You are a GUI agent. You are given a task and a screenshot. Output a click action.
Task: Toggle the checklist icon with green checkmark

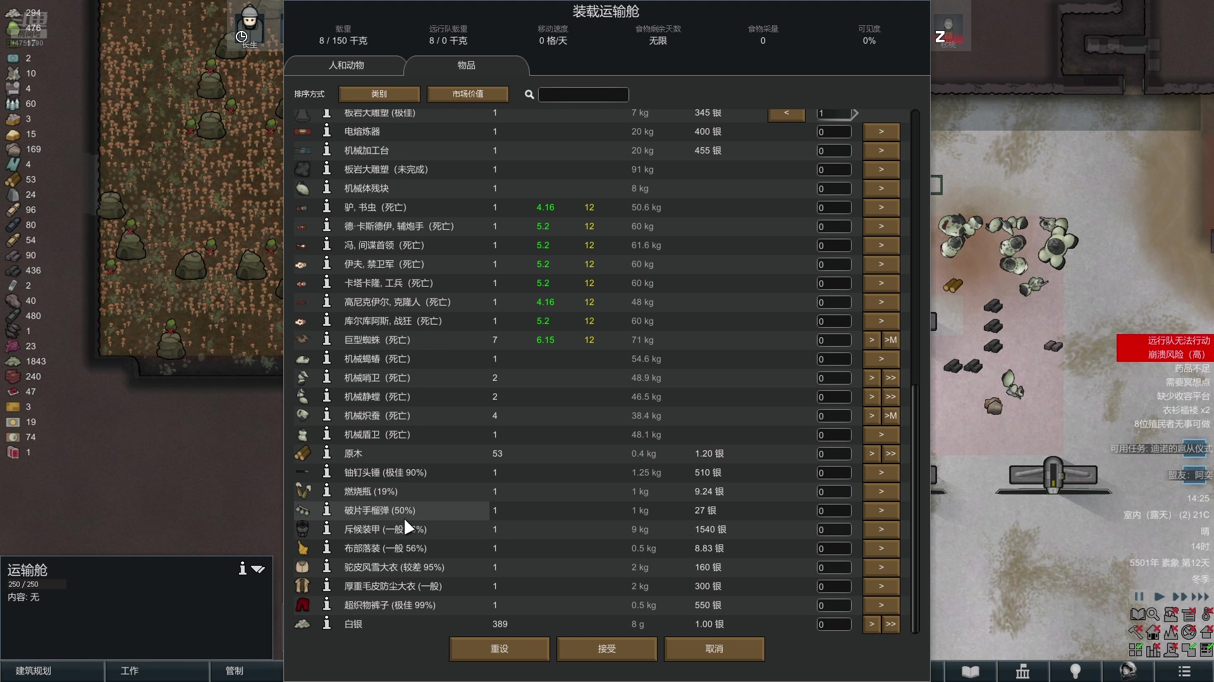[1206, 650]
